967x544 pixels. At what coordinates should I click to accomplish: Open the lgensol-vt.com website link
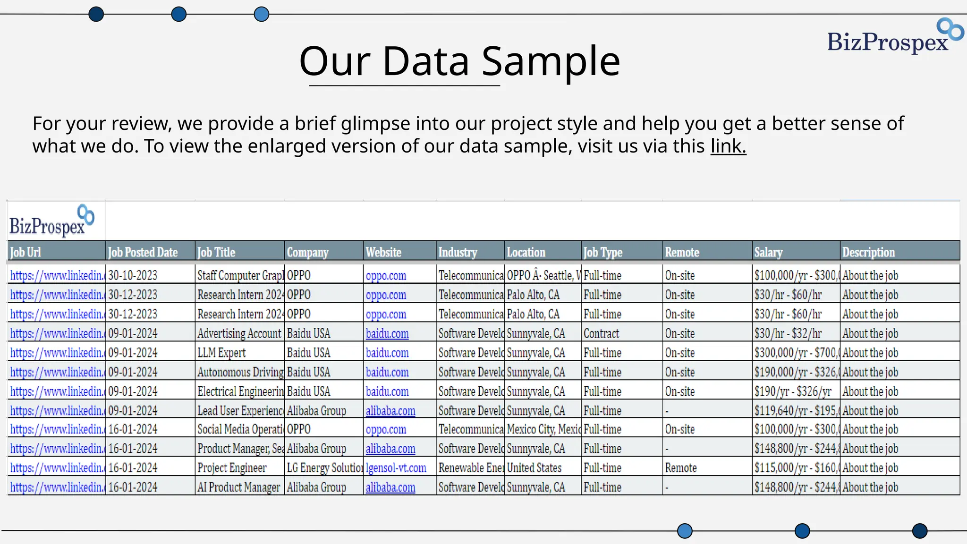point(396,468)
